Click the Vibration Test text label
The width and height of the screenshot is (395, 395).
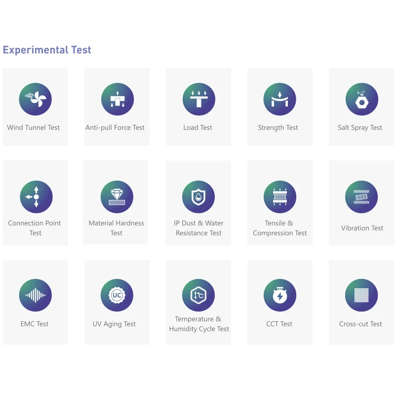pos(362,228)
